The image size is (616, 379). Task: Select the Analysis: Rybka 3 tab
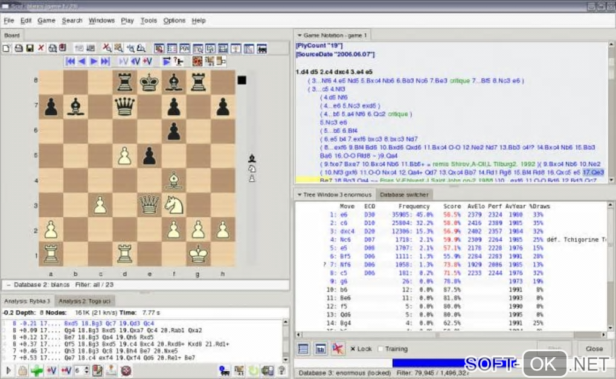tap(27, 301)
